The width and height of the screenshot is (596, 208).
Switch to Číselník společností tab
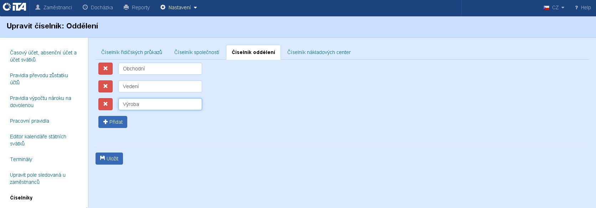click(197, 52)
